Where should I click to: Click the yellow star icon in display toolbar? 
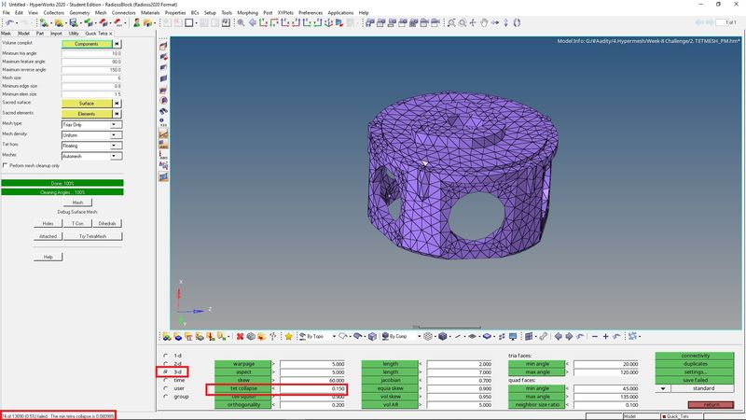[x=288, y=337]
